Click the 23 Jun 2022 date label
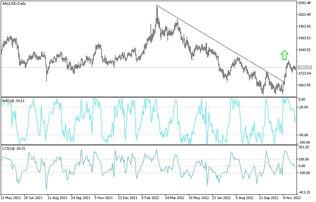Viewport: 316px width, 202px height. tap(222, 198)
